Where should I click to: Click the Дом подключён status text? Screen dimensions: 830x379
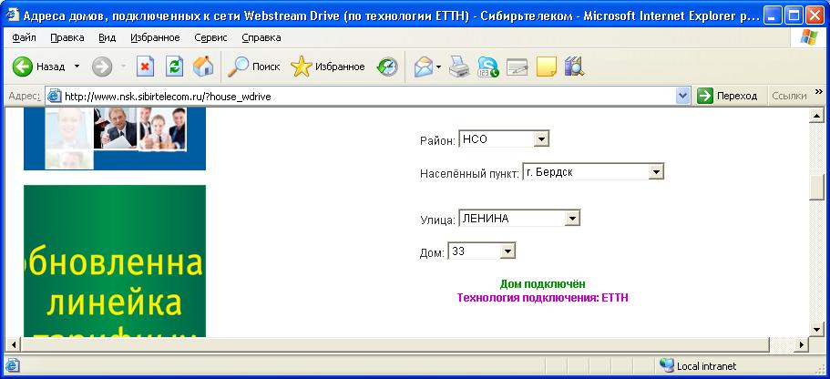(x=543, y=284)
